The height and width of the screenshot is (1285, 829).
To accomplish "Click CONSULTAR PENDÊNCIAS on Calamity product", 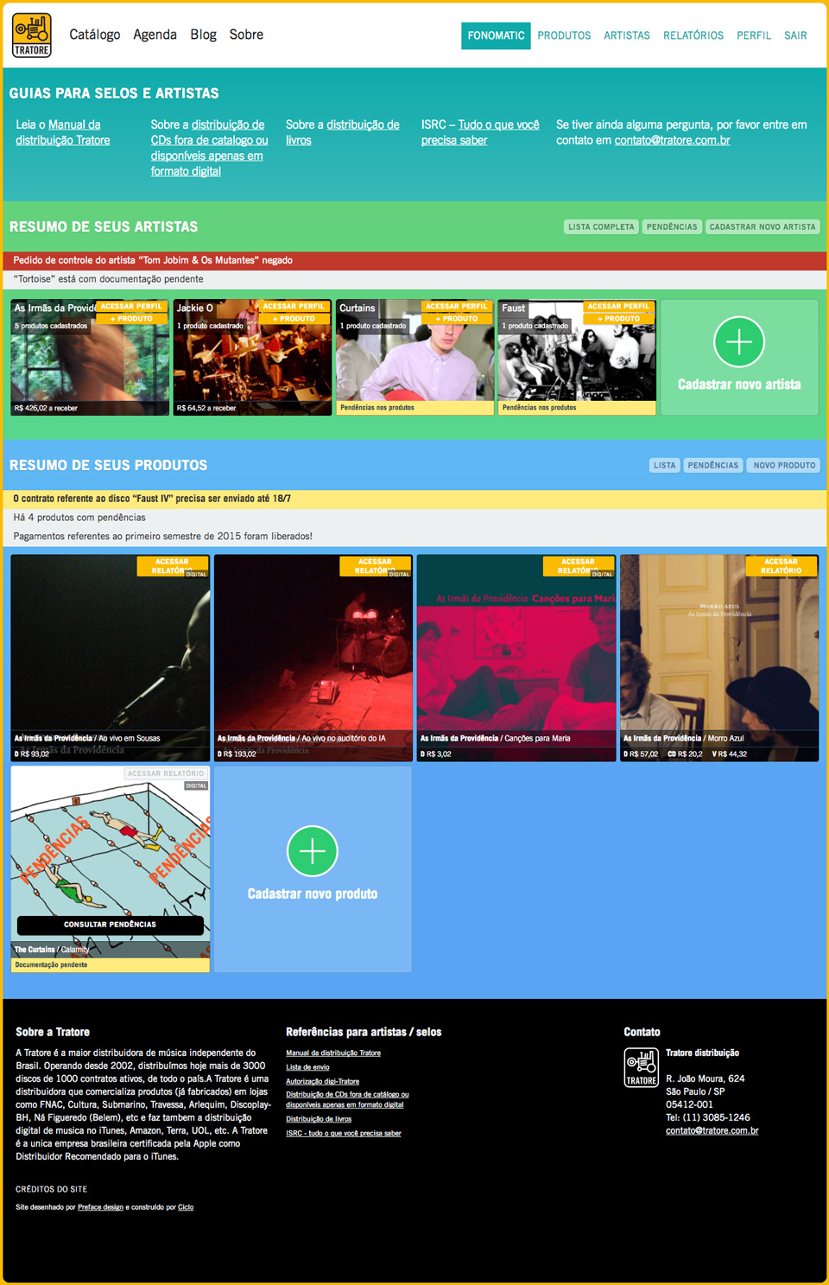I will pyautogui.click(x=110, y=925).
